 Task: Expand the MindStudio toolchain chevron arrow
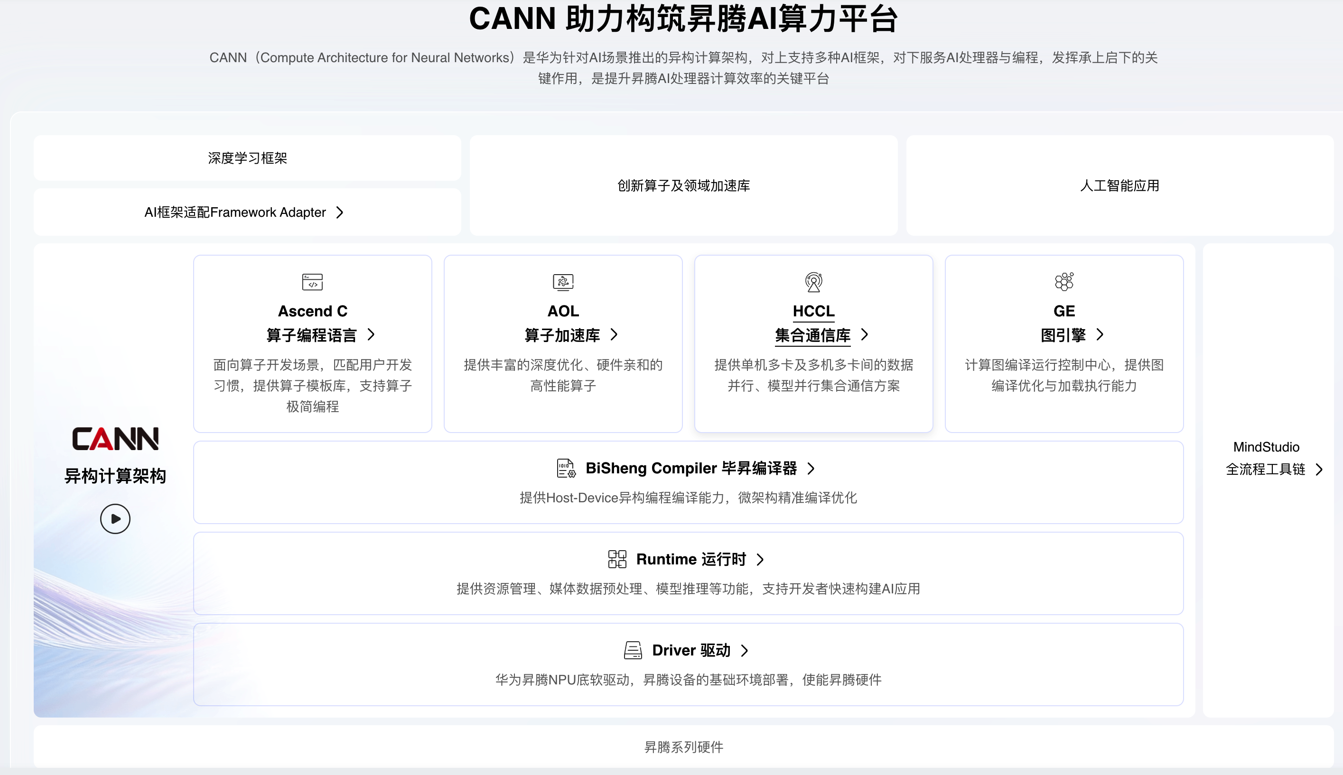1318,470
